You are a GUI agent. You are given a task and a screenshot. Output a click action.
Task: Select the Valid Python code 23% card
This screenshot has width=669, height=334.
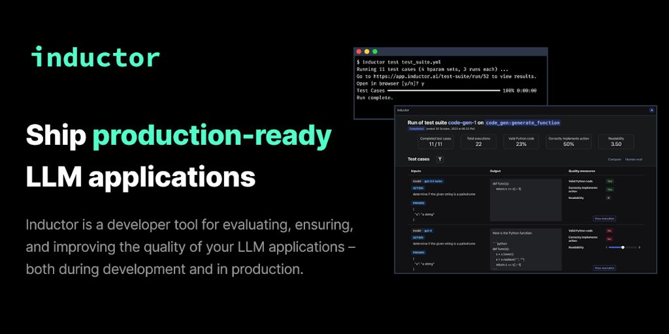pos(521,142)
